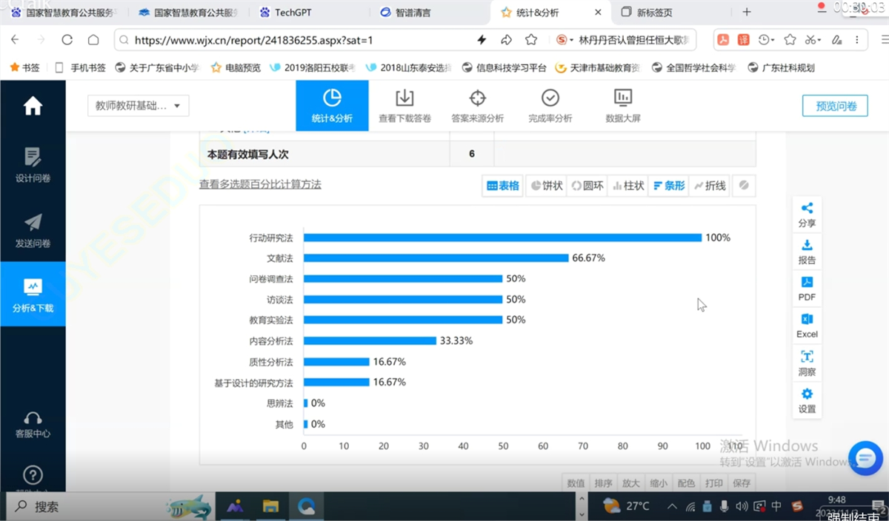The image size is (889, 521).
Task: Open 广东社科规划 bookmark
Action: [782, 67]
